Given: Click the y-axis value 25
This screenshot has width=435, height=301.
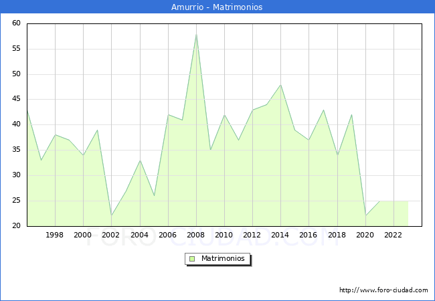Looking at the screenshot, I should [x=16, y=200].
